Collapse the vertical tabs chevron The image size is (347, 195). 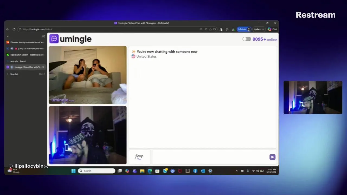[8, 36]
